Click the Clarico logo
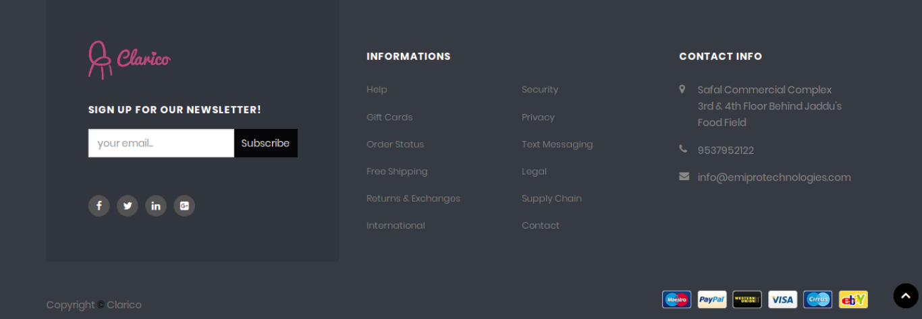922x319 pixels. pyautogui.click(x=129, y=59)
